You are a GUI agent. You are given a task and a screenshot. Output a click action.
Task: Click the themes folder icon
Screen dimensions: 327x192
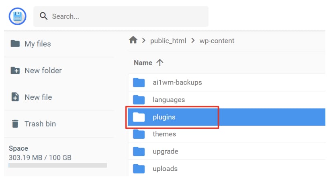tap(139, 134)
